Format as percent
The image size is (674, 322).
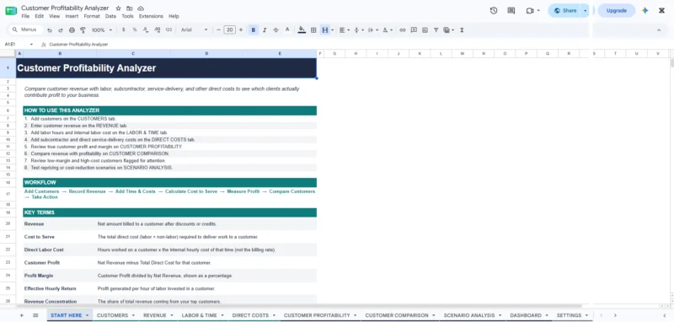point(135,30)
